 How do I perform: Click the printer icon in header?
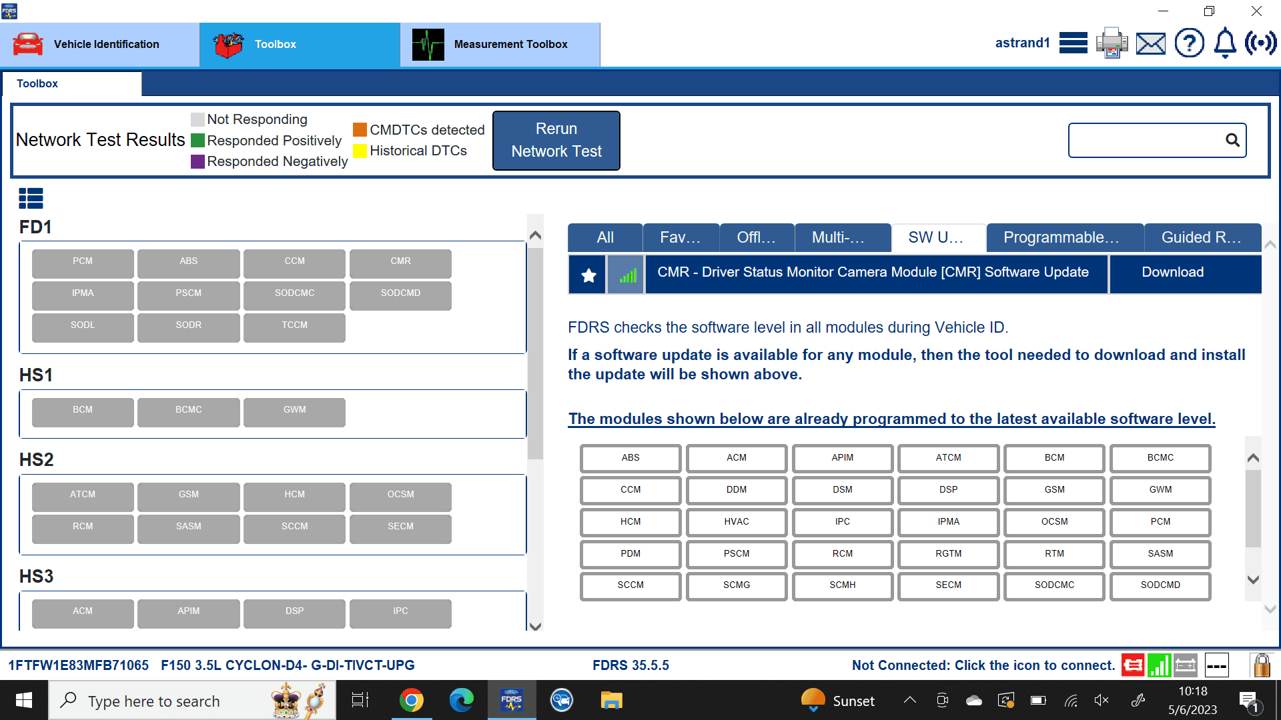(x=1112, y=43)
